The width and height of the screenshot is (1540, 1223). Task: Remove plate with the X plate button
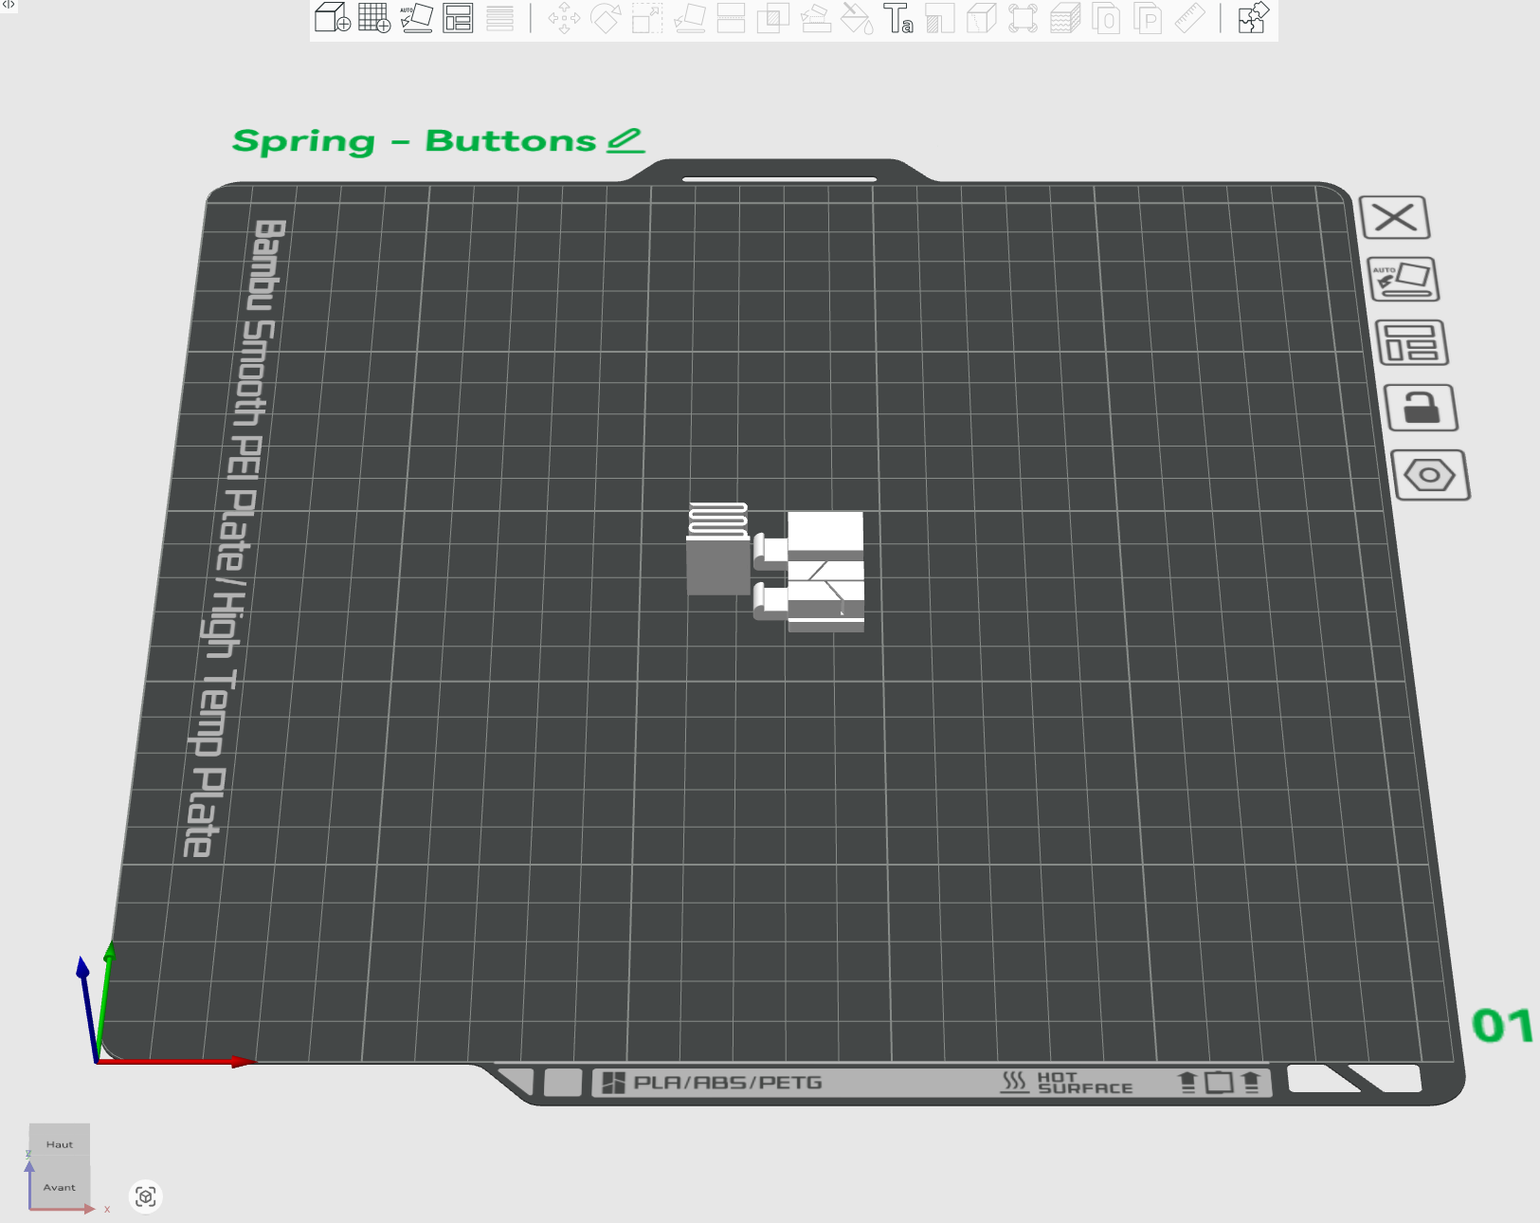click(x=1394, y=218)
